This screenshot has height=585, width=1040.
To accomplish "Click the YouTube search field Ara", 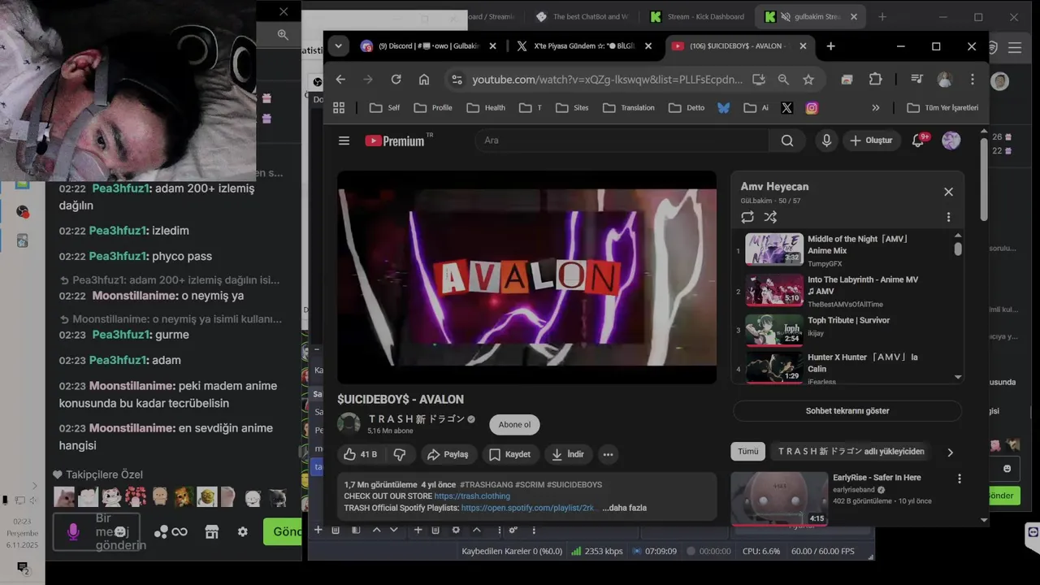I will (622, 141).
